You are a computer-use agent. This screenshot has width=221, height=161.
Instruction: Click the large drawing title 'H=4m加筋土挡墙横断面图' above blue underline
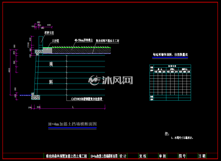[x=72, y=124]
